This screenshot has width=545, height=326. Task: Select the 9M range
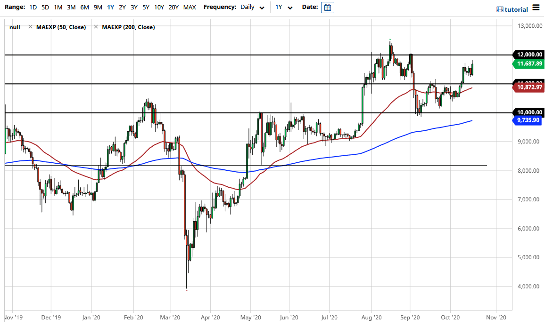point(98,7)
